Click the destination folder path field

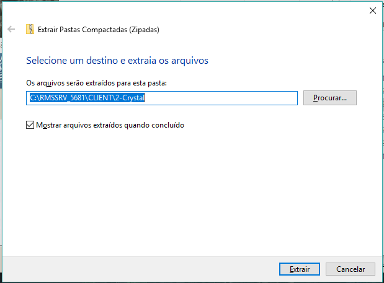click(162, 98)
